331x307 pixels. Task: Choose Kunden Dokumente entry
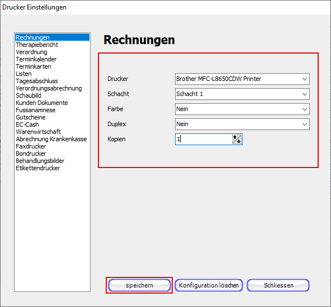point(42,103)
